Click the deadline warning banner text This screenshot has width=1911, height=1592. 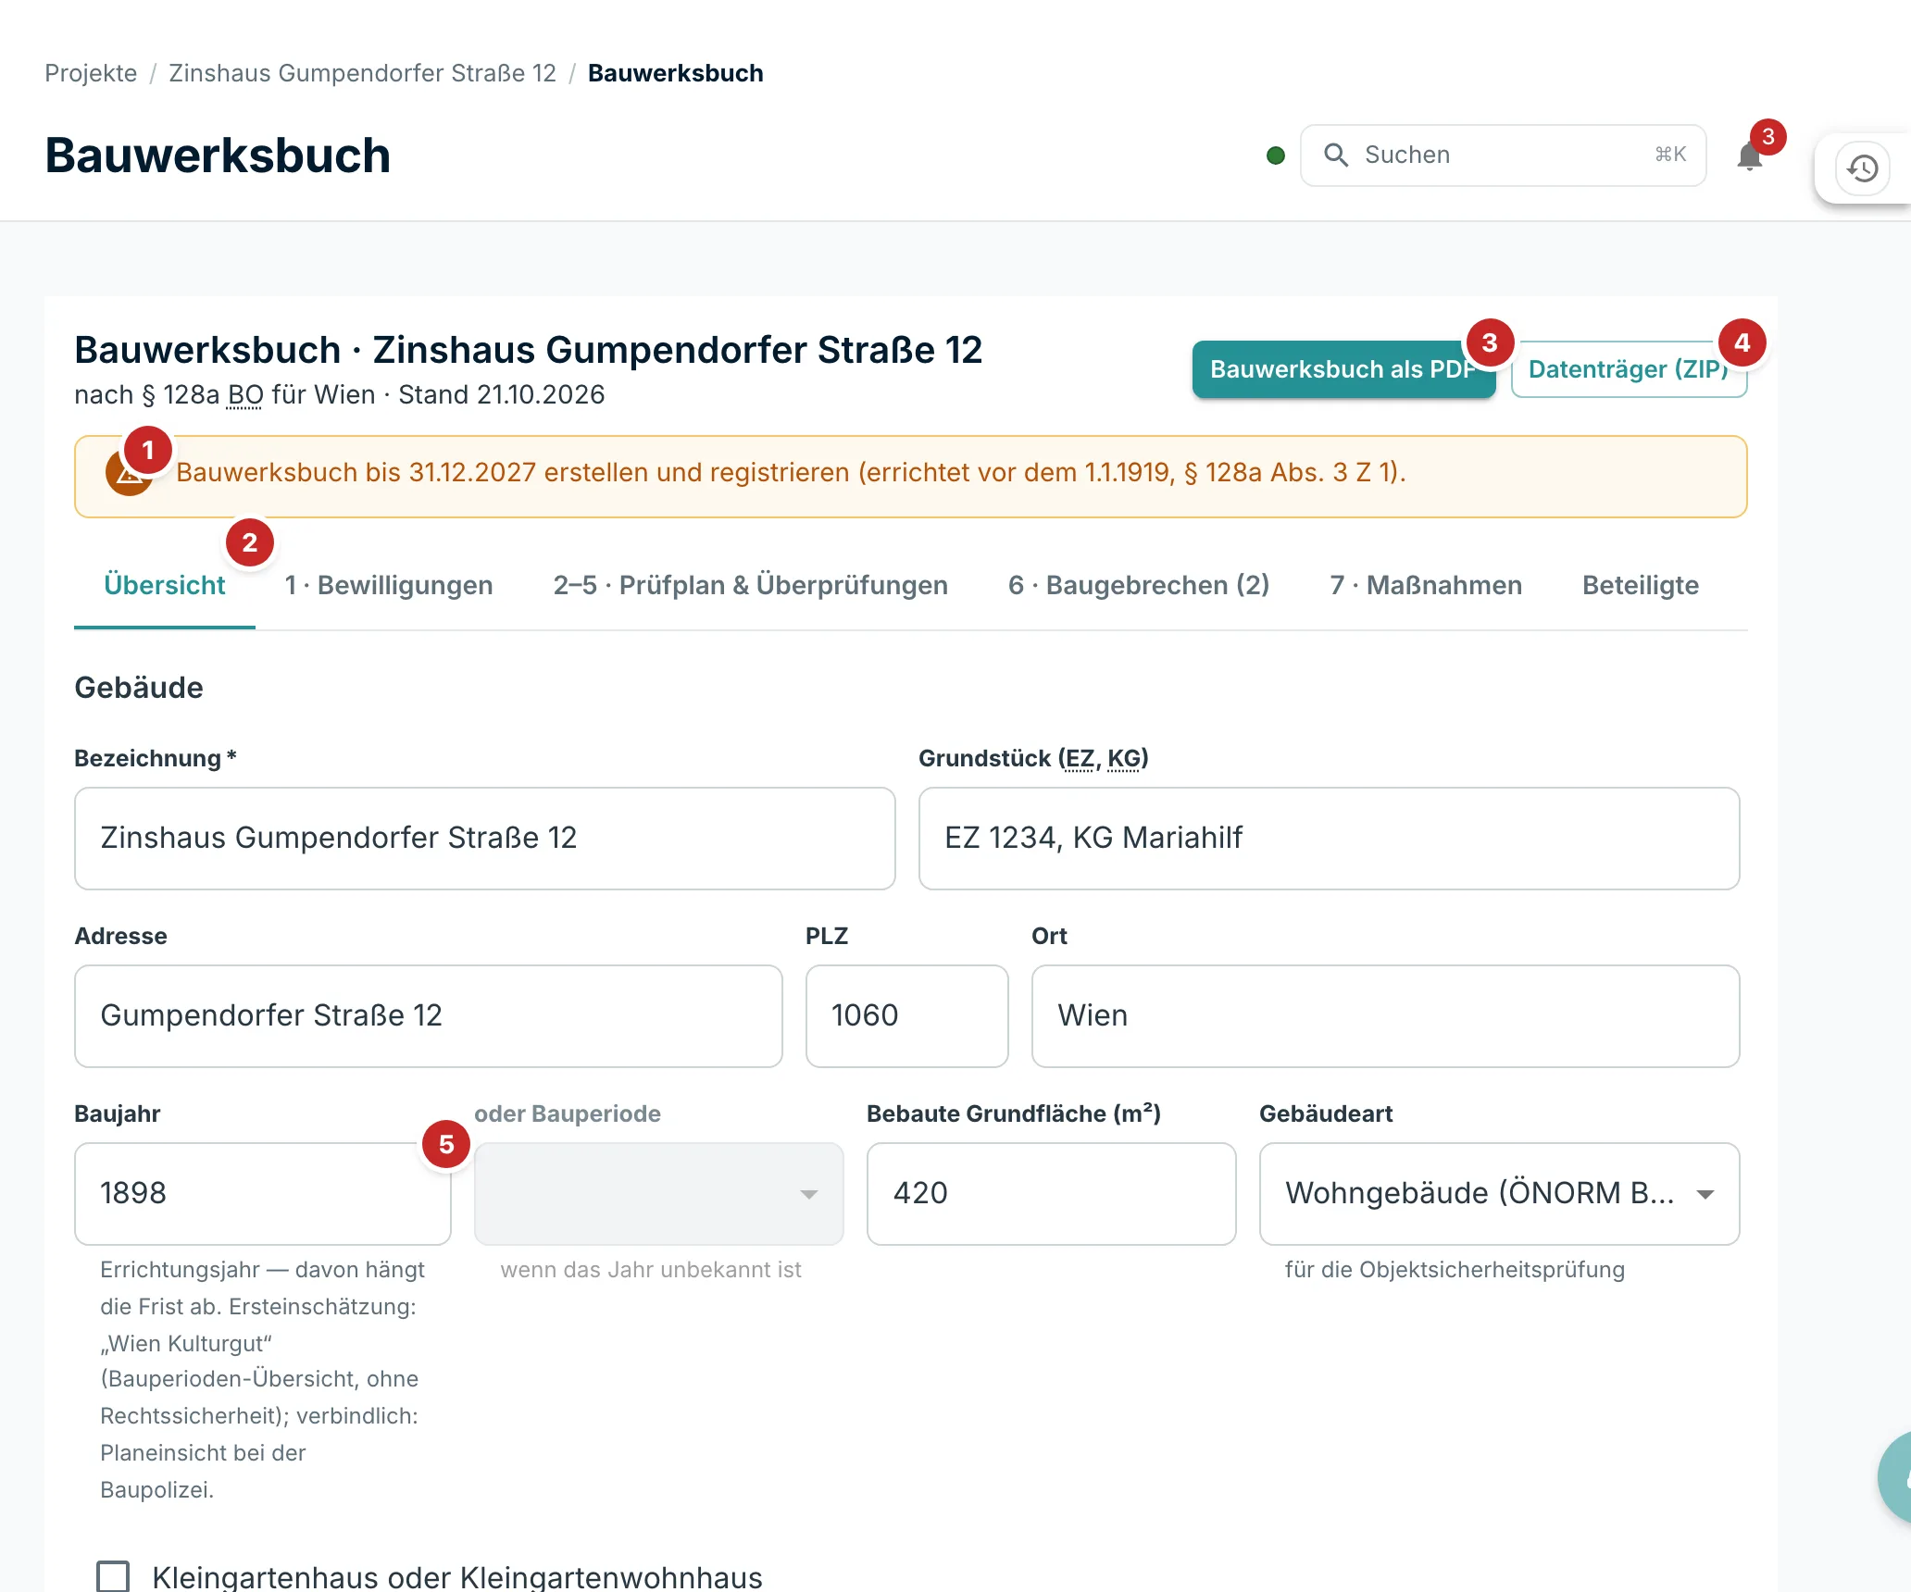(x=791, y=472)
